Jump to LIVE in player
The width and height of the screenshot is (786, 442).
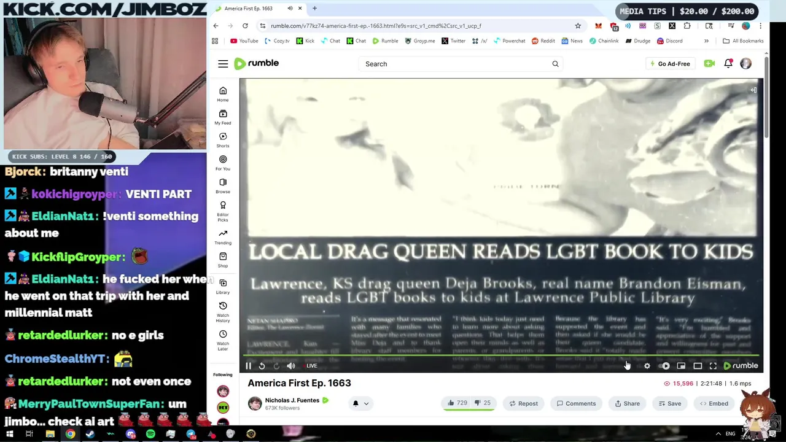[312, 366]
